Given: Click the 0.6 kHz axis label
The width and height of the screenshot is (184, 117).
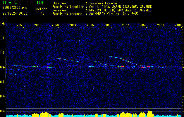Looking at the screenshot, I should pyautogui.click(x=2, y=111).
